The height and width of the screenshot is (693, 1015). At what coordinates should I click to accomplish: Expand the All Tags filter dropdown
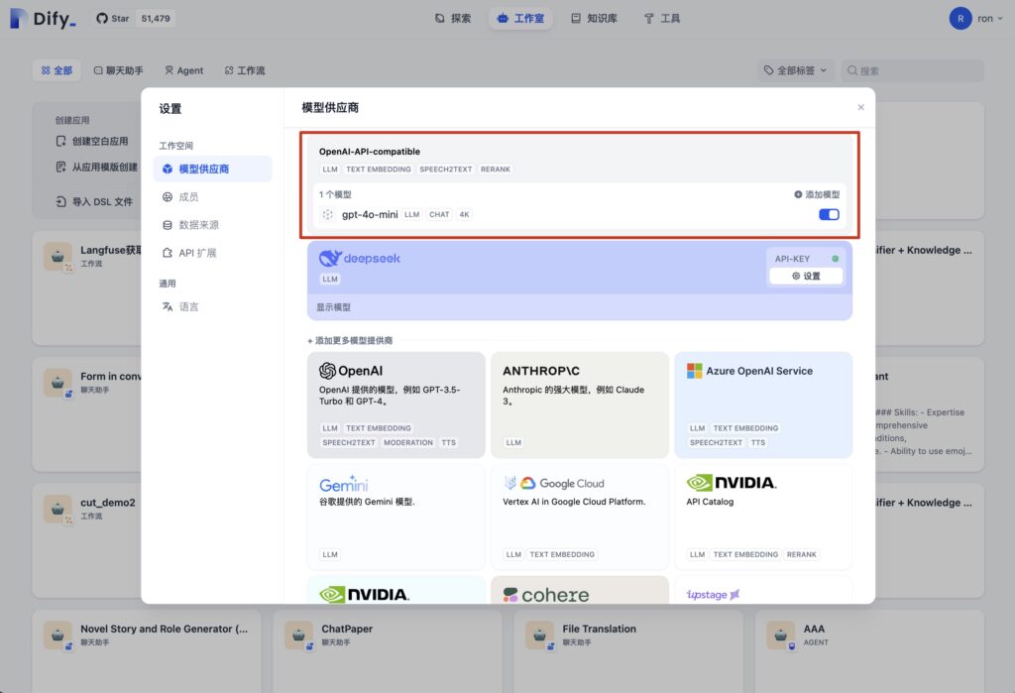(796, 70)
